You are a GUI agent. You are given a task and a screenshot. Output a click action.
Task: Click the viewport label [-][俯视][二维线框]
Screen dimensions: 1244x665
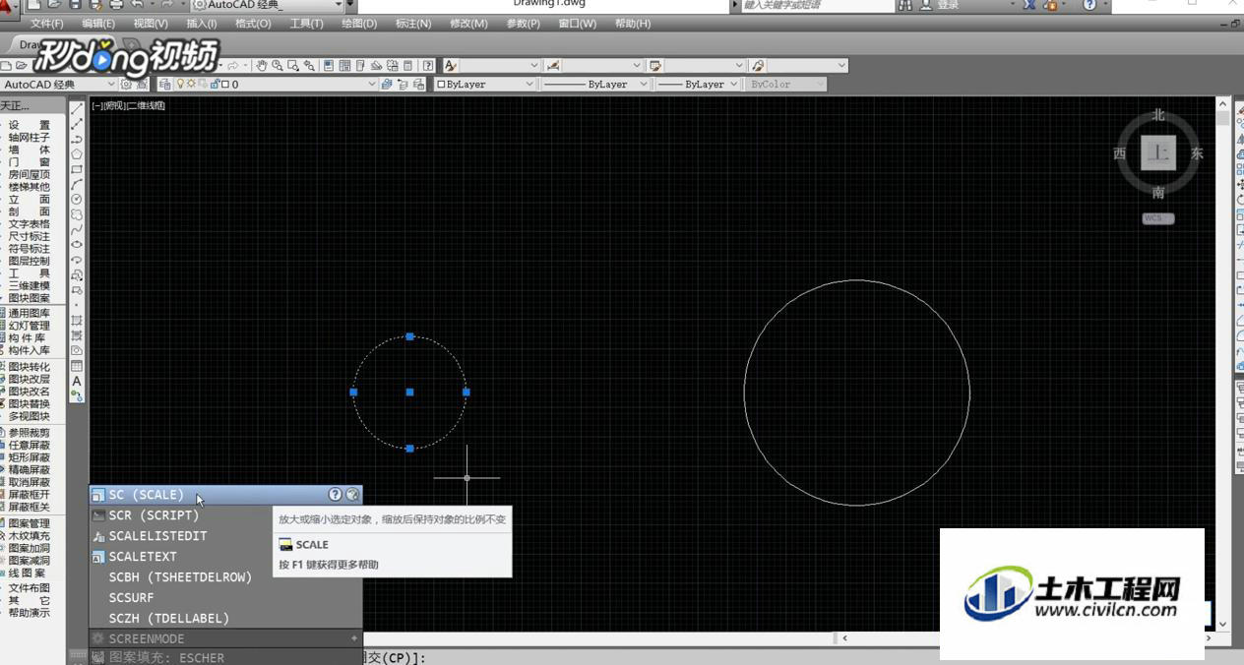(x=128, y=105)
